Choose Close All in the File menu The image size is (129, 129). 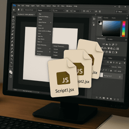click(x=41, y=28)
